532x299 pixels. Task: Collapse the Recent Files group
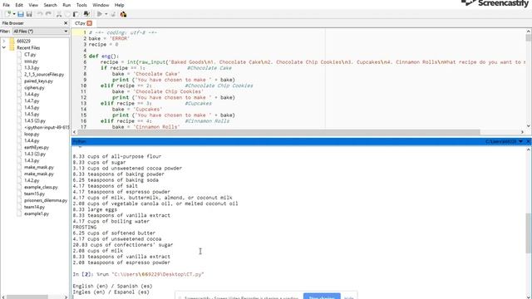(x=4, y=48)
